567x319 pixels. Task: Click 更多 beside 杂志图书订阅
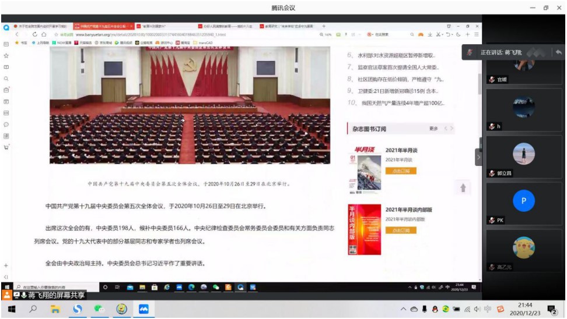433,129
